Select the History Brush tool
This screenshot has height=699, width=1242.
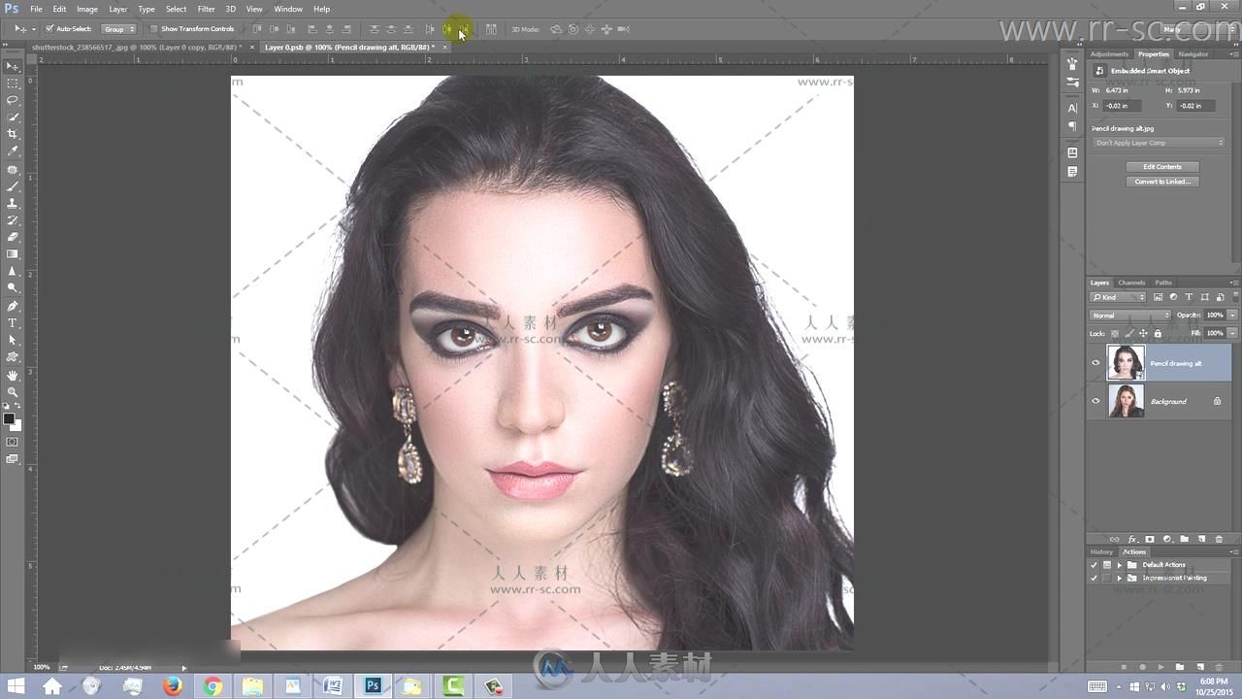[x=13, y=220]
